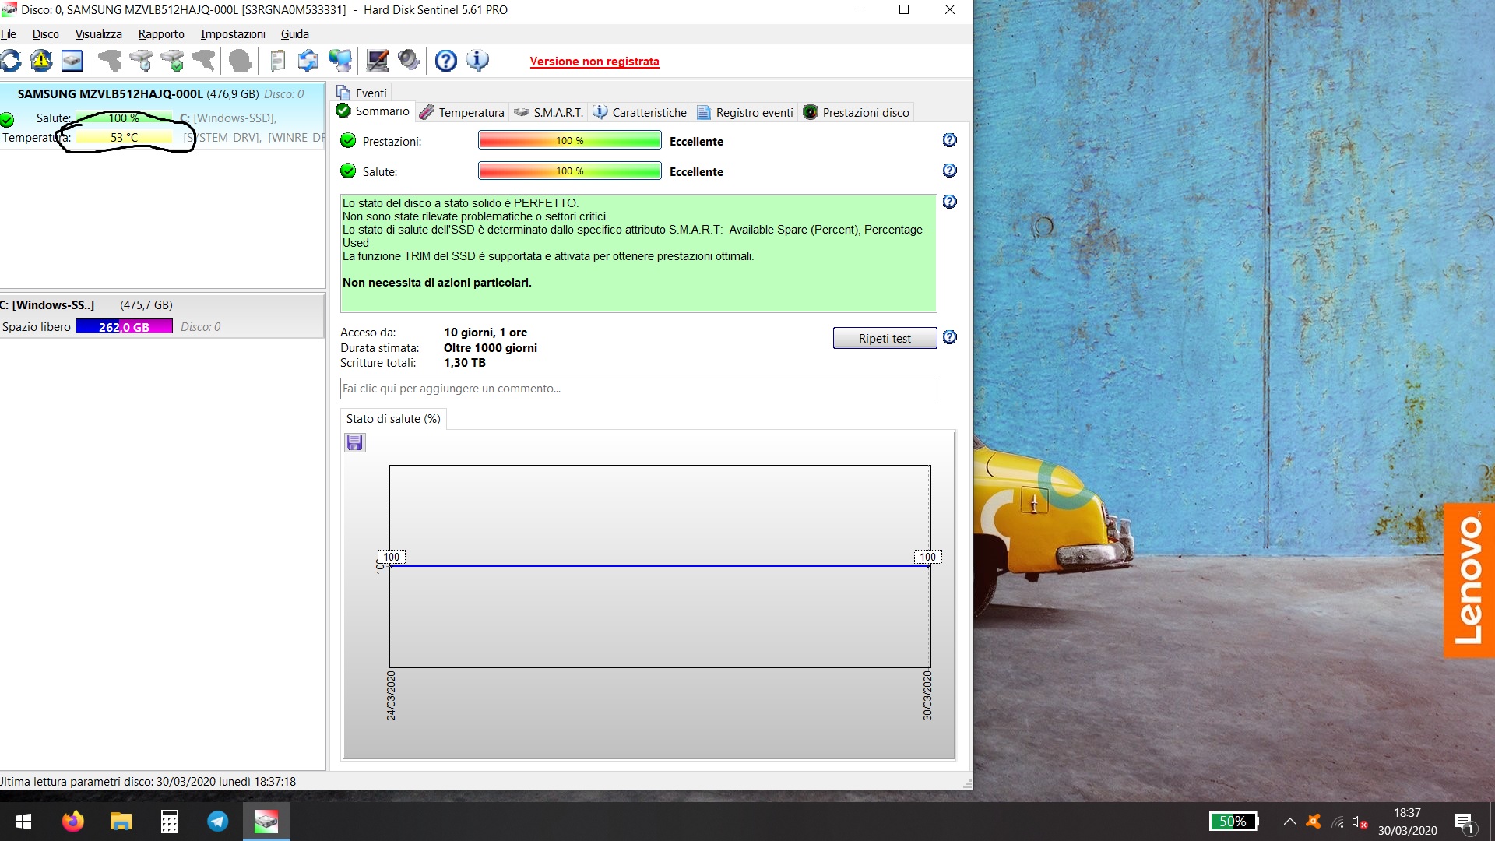Viewport: 1495px width, 841px height.
Task: Select the Sommario tab
Action: [x=373, y=111]
